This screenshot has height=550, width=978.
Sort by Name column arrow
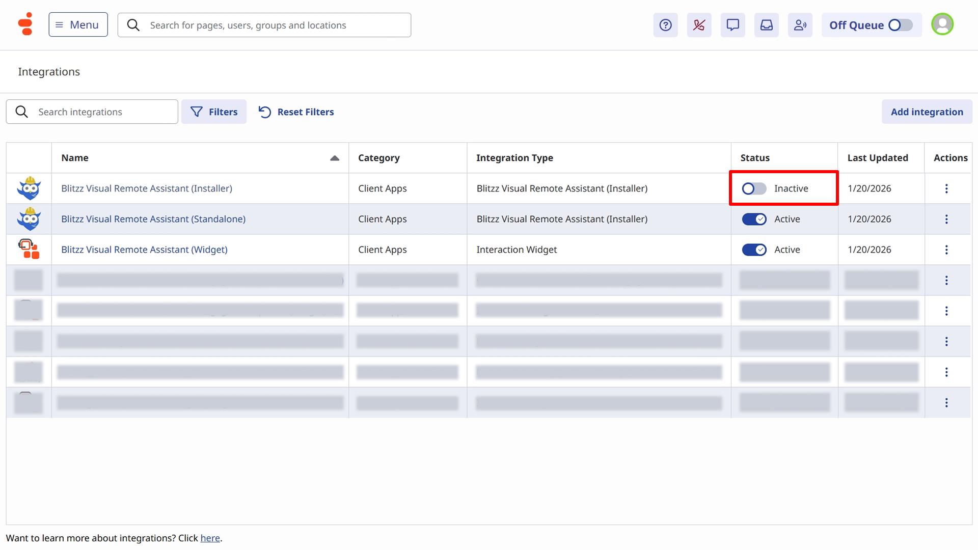[334, 158]
